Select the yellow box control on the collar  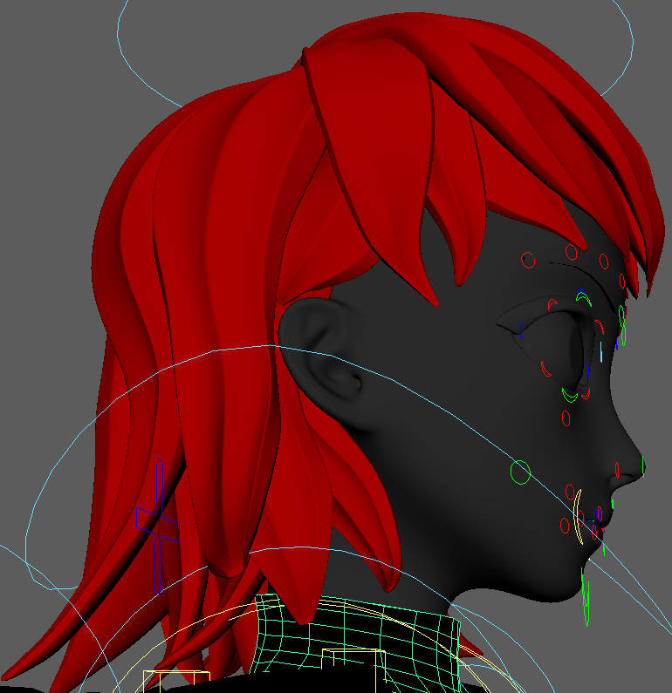pos(354,671)
